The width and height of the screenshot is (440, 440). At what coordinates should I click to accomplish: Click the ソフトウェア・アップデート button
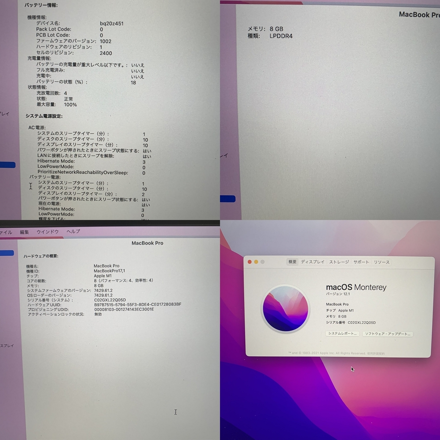(388, 334)
